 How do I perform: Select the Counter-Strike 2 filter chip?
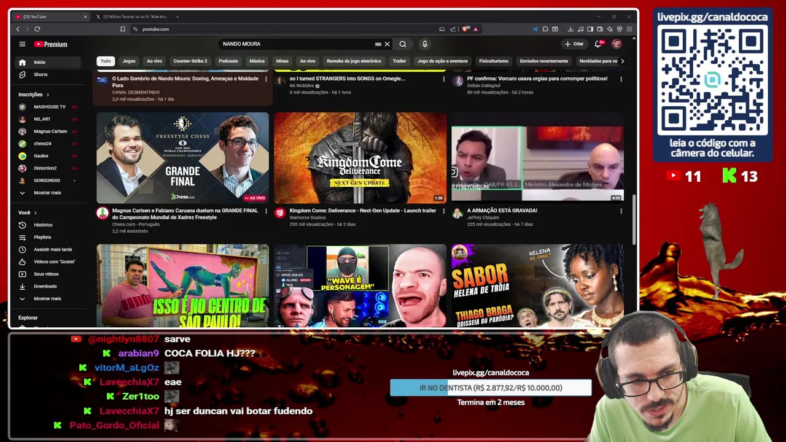[x=190, y=61]
